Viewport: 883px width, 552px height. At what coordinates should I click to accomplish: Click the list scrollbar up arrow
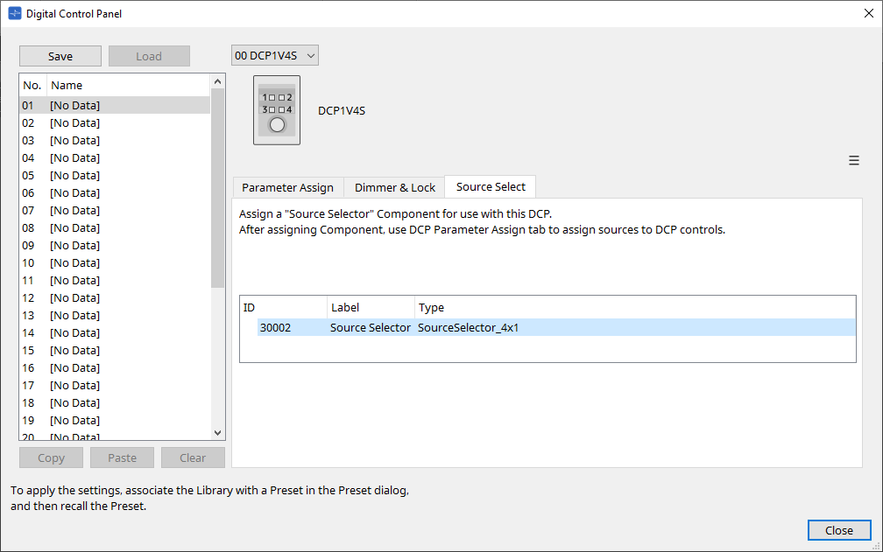click(217, 80)
